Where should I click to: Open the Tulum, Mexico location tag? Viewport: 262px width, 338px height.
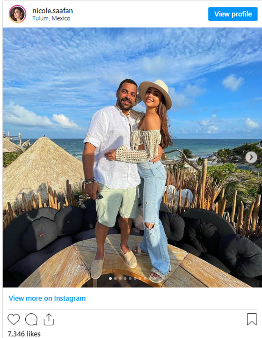[x=51, y=18]
